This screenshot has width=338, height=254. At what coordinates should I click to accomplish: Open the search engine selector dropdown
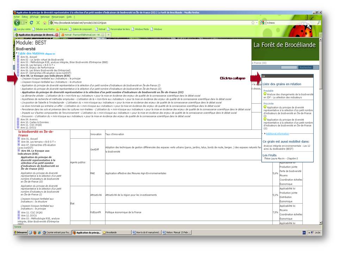[x=263, y=23]
